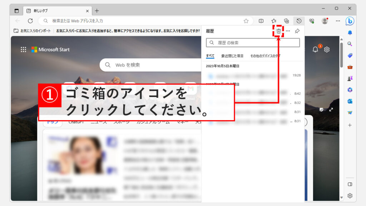
Task: Open the profile avatar menu
Action: (325, 21)
